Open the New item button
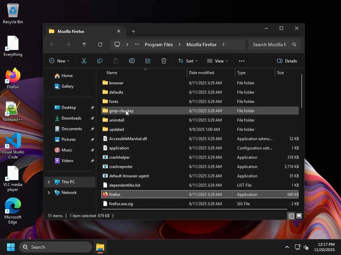341x255 pixels. [x=59, y=61]
